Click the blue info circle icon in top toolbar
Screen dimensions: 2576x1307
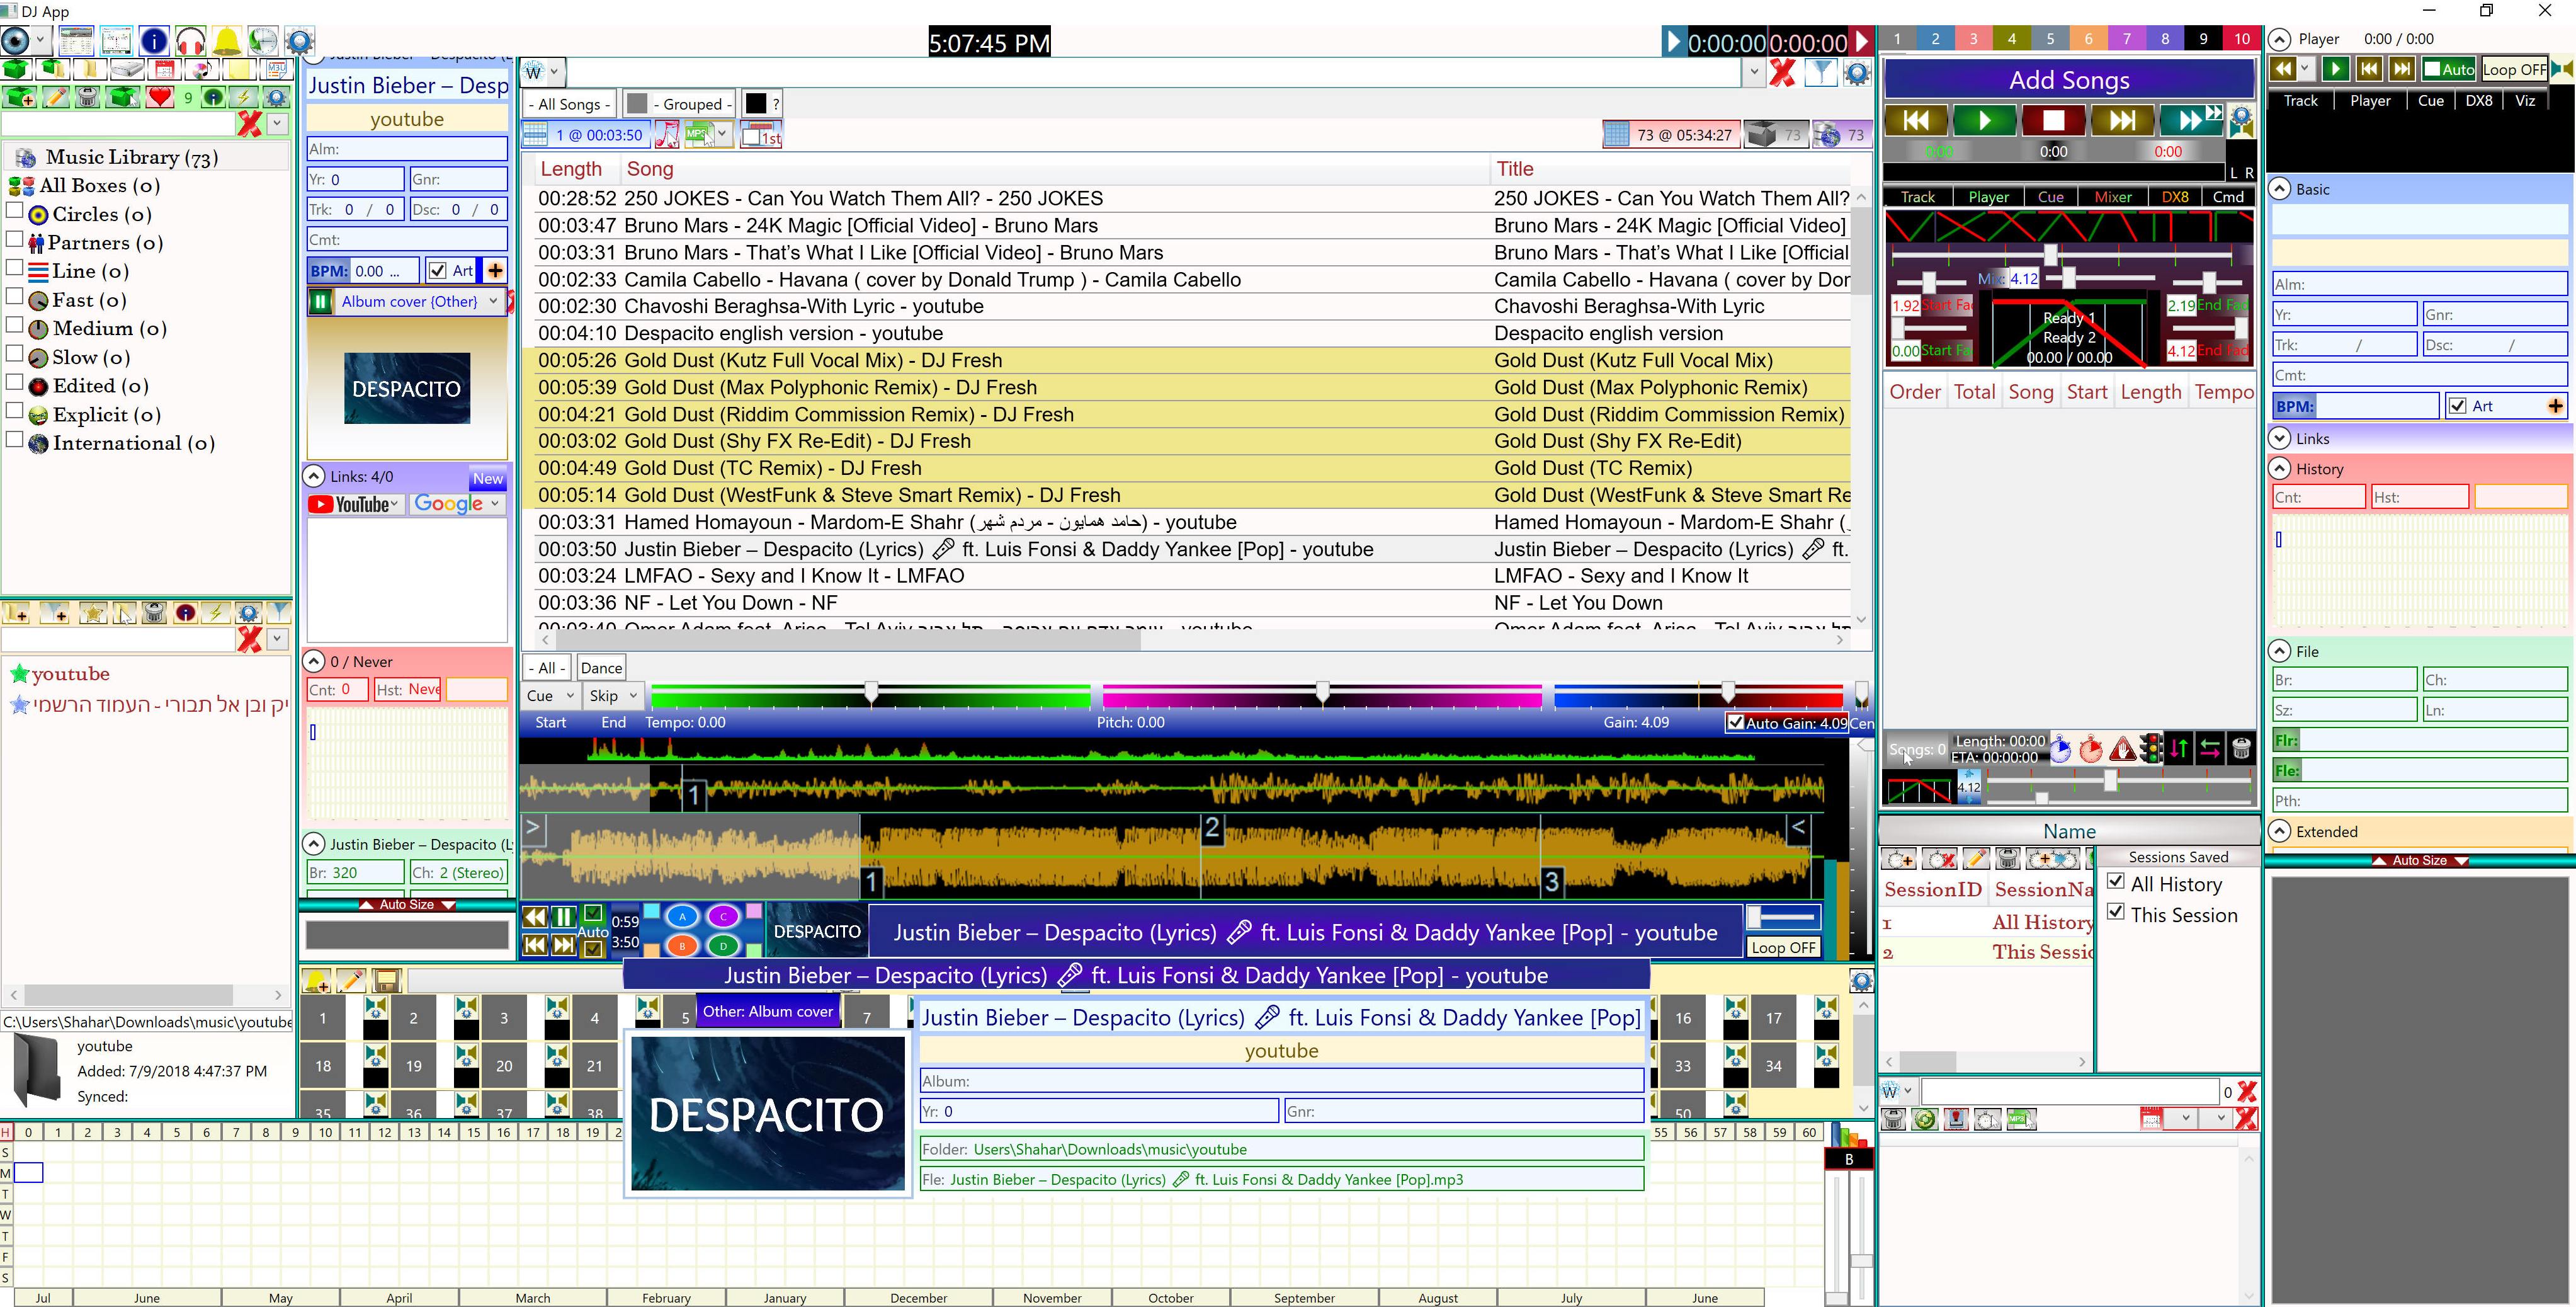point(154,41)
